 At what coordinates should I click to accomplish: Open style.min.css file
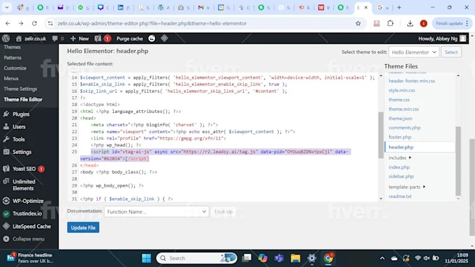pyautogui.click(x=402, y=91)
